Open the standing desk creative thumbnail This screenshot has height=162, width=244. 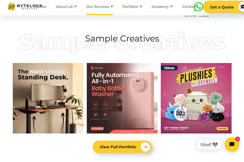click(x=48, y=98)
